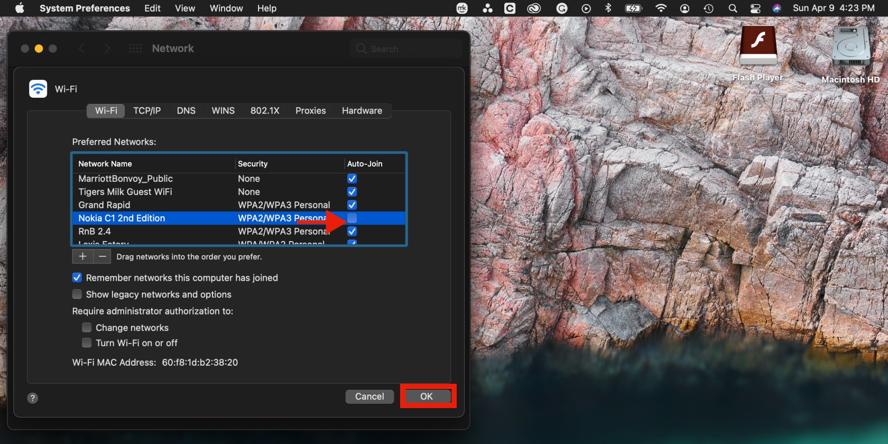This screenshot has width=888, height=444.
Task: Toggle Auto-Join for Tigers Milk Guest WiFi
Action: [352, 192]
